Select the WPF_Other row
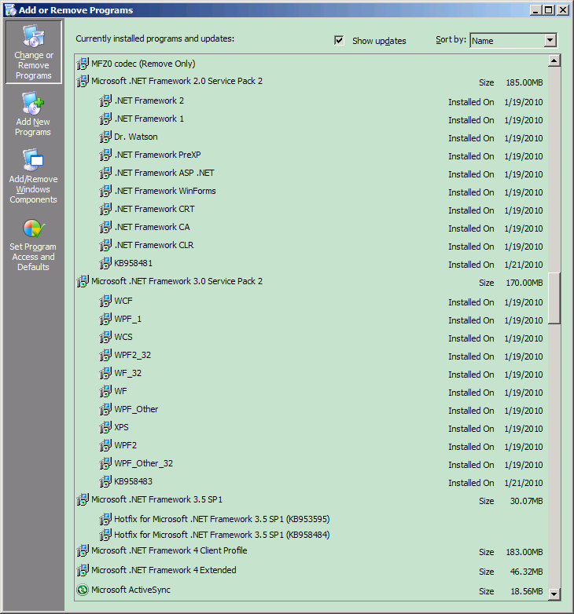The width and height of the screenshot is (574, 614). (x=322, y=410)
